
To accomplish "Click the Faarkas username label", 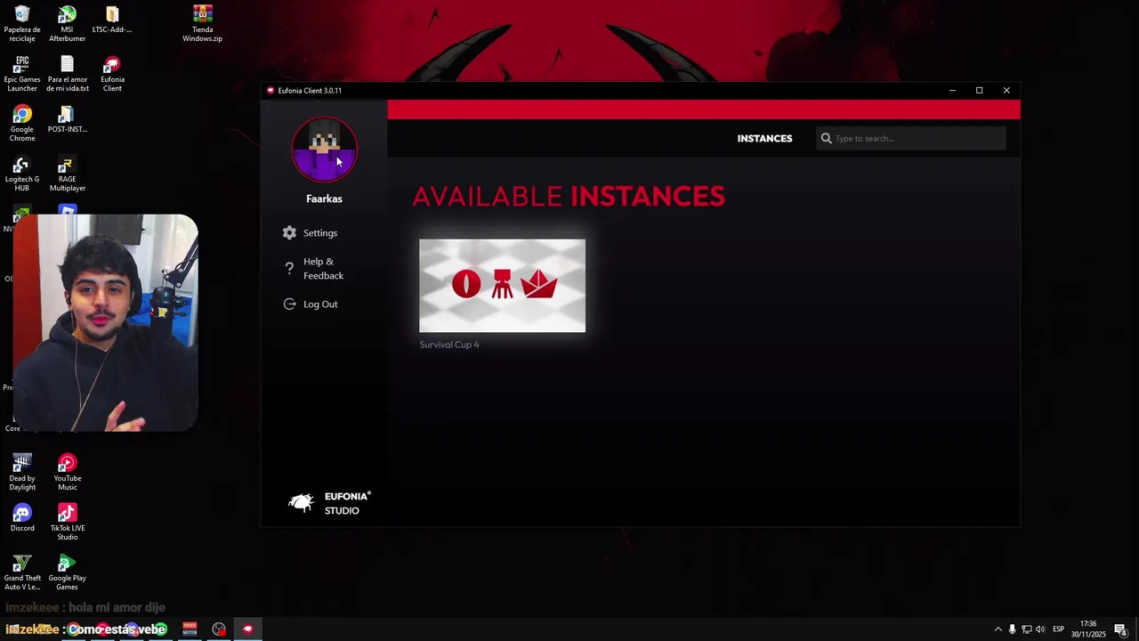I will (324, 199).
